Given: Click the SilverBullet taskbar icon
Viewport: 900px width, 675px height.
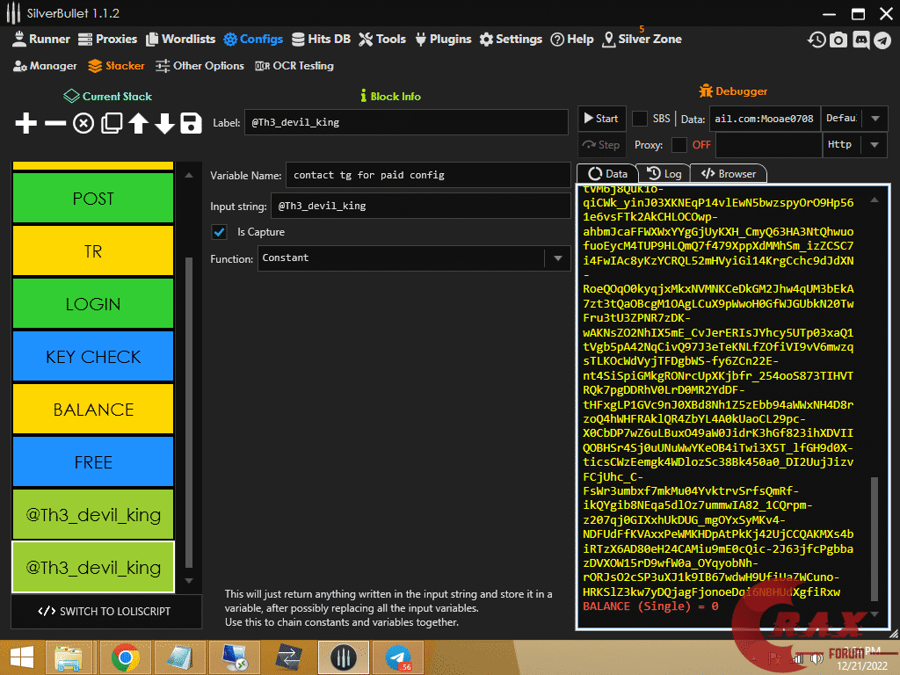Looking at the screenshot, I should [344, 657].
